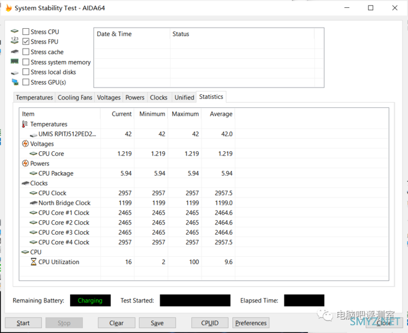Image resolution: width=408 pixels, height=333 pixels.
Task: Switch to the Powers tab
Action: point(135,98)
